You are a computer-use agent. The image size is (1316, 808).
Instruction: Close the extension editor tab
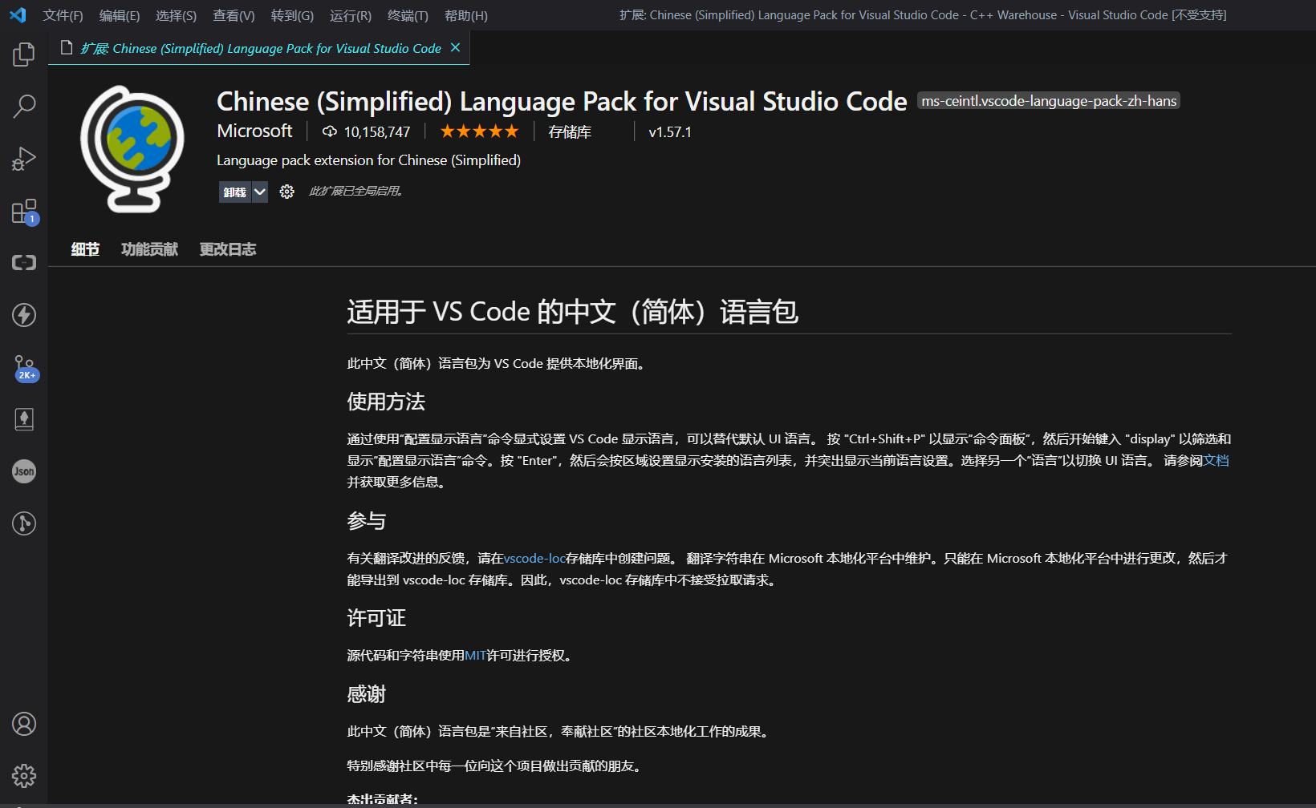click(455, 48)
